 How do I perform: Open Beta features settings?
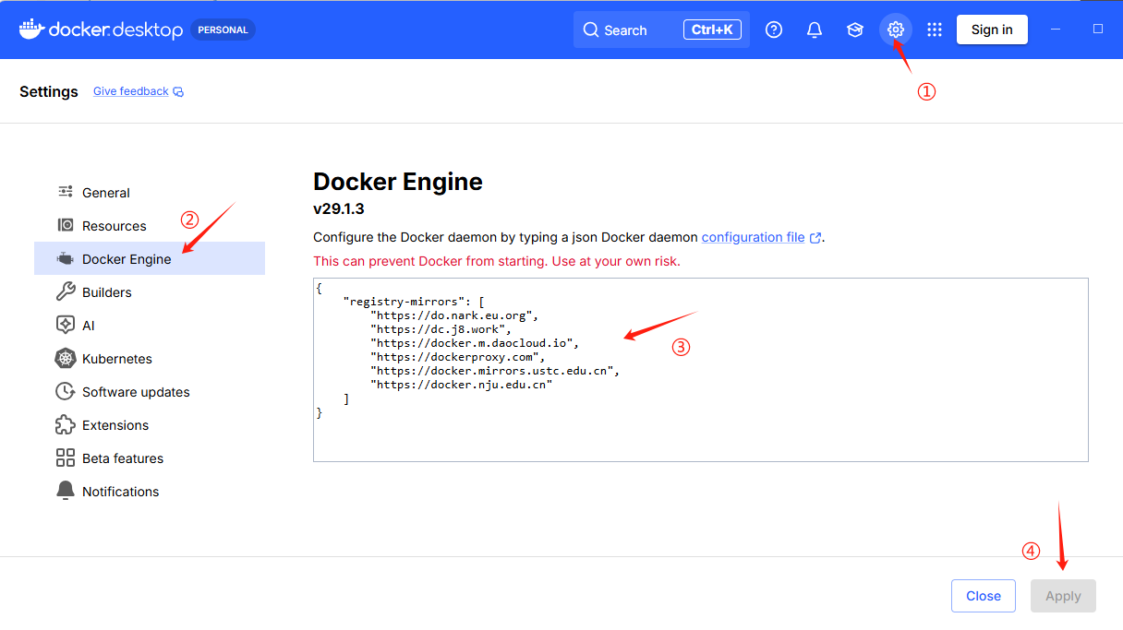(150, 458)
